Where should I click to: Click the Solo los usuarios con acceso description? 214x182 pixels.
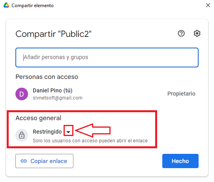(x=90, y=141)
